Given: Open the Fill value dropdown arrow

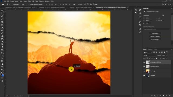Looking at the screenshot, I should pyautogui.click(x=167, y=58).
